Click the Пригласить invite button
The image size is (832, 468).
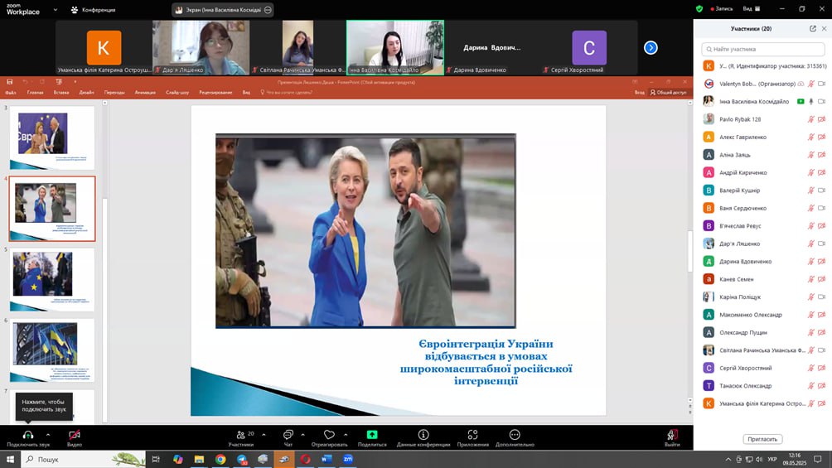[x=762, y=439]
